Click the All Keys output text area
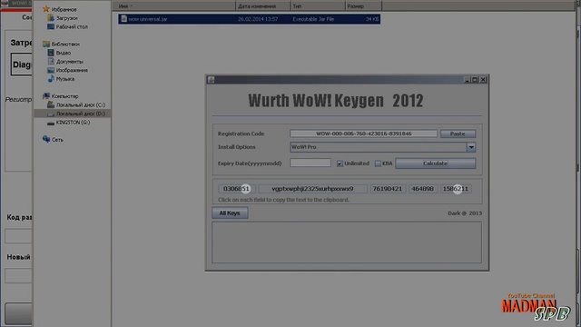 [x=347, y=243]
